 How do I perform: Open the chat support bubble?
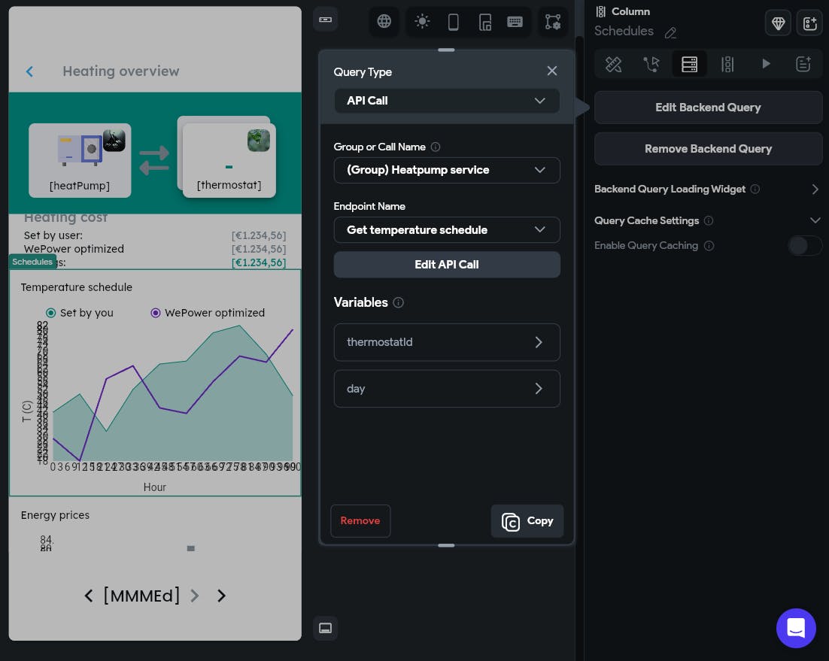tap(796, 628)
